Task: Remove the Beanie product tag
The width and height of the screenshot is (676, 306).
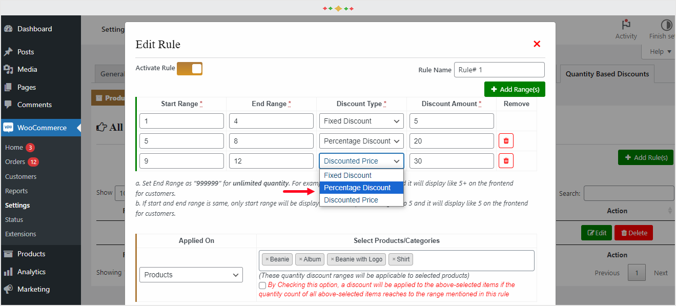Action: (268, 259)
